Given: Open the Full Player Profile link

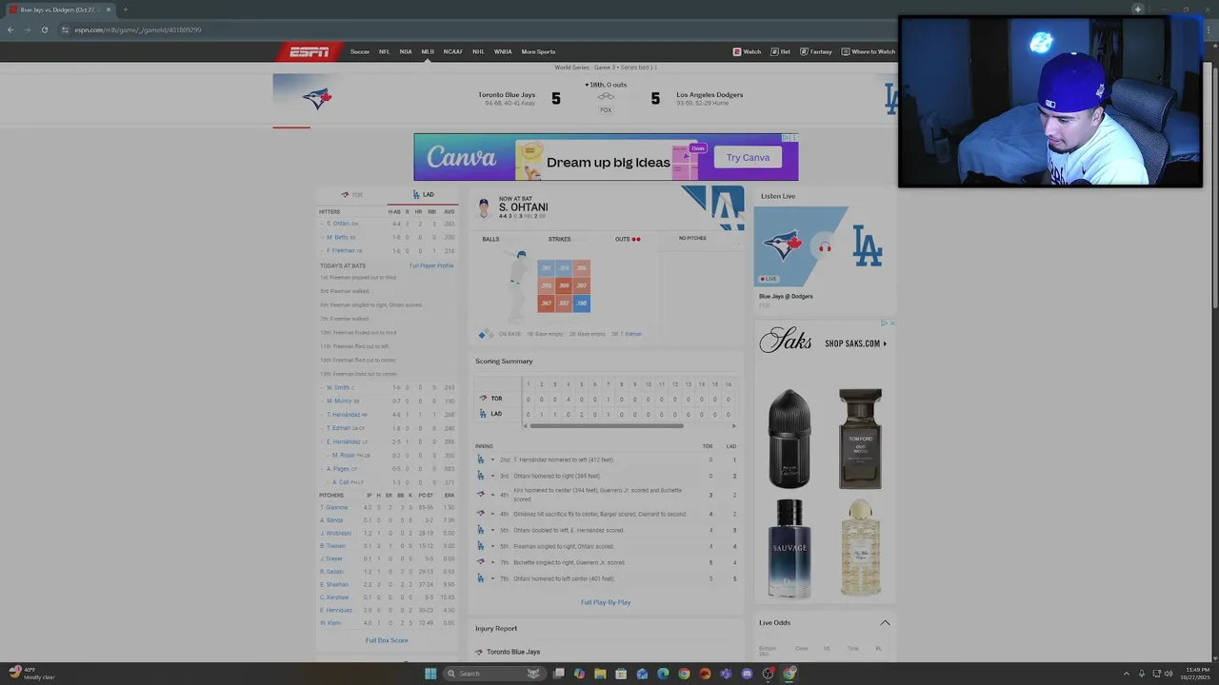Looking at the screenshot, I should (431, 265).
